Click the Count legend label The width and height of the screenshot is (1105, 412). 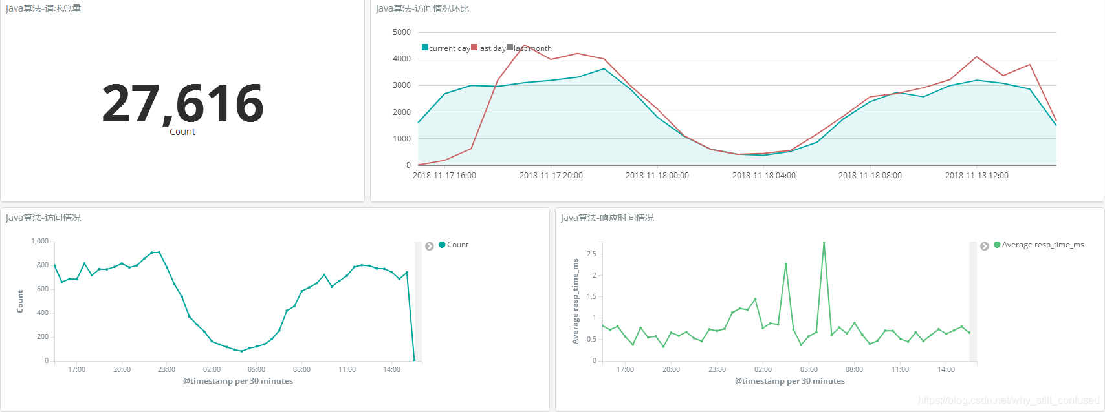(457, 245)
